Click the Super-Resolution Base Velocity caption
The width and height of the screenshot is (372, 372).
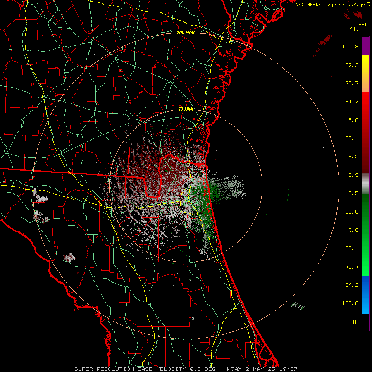(x=186, y=369)
